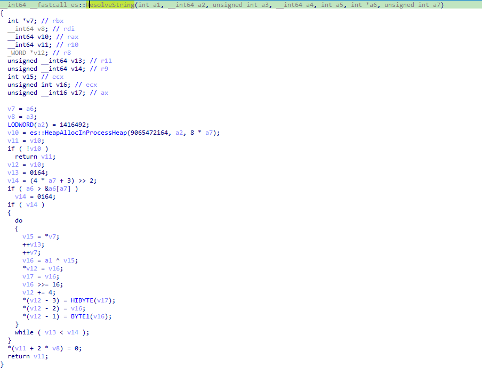The width and height of the screenshot is (482, 369).
Task: Click the line 'v13 = 0i64;'
Action: [28, 173]
